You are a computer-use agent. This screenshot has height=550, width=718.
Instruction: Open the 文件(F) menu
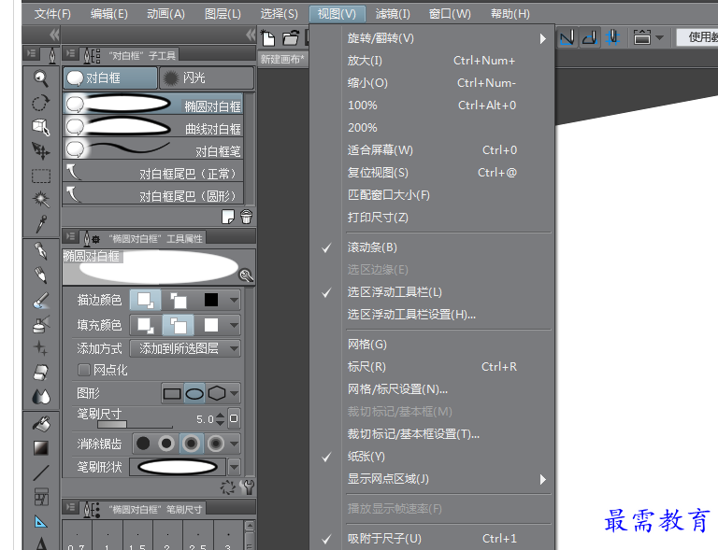tap(52, 14)
